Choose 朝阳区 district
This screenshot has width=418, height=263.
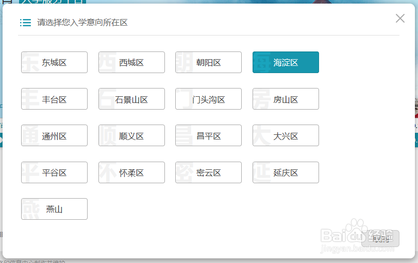click(208, 62)
